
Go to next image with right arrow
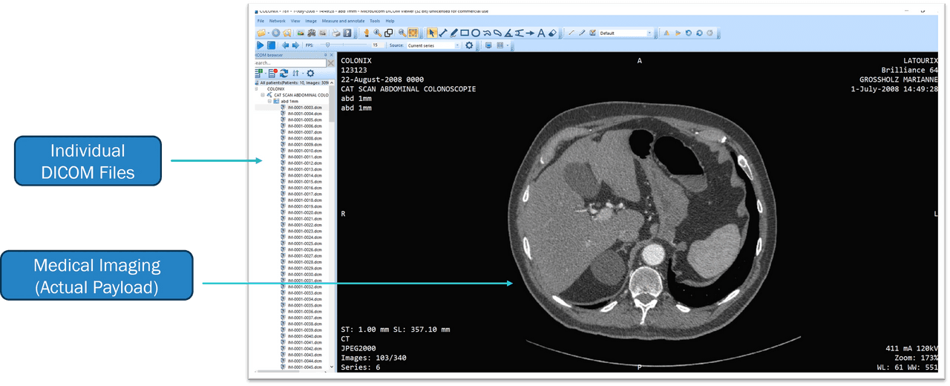(x=295, y=45)
